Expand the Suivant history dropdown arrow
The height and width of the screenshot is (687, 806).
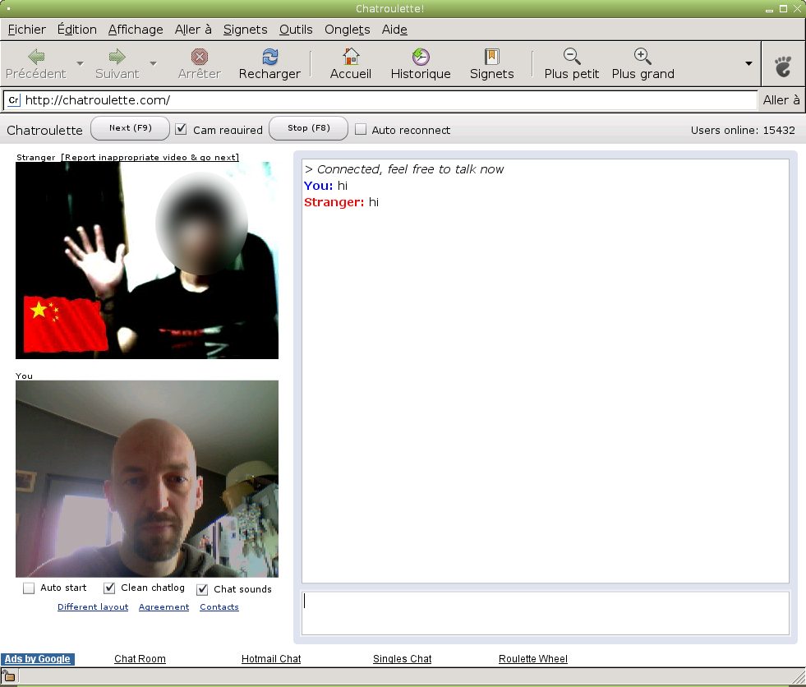pos(153,63)
